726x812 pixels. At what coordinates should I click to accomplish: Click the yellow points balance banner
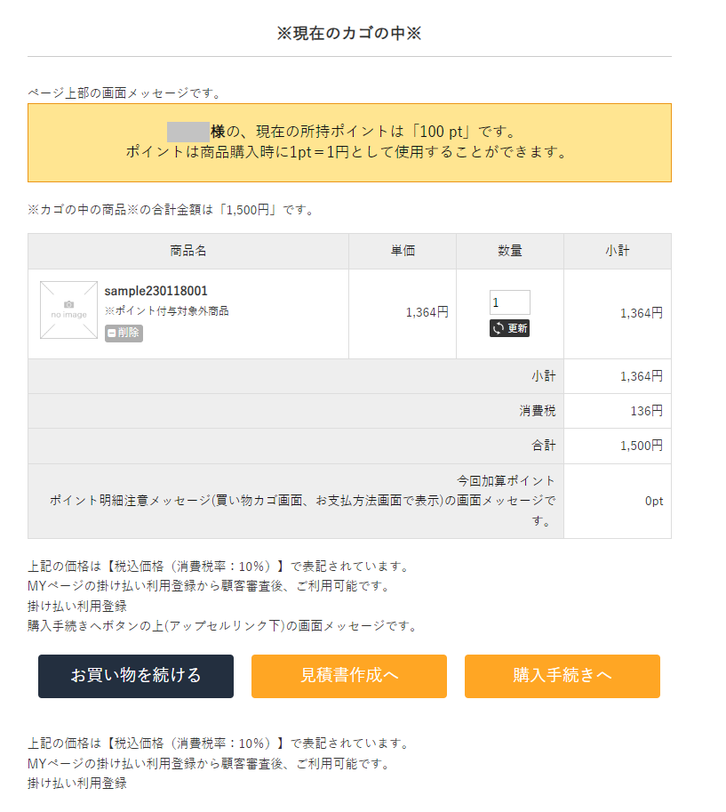coord(349,142)
